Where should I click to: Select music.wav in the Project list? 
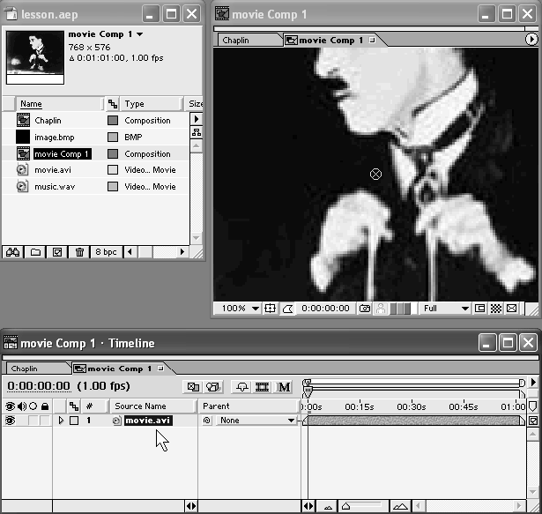click(55, 187)
